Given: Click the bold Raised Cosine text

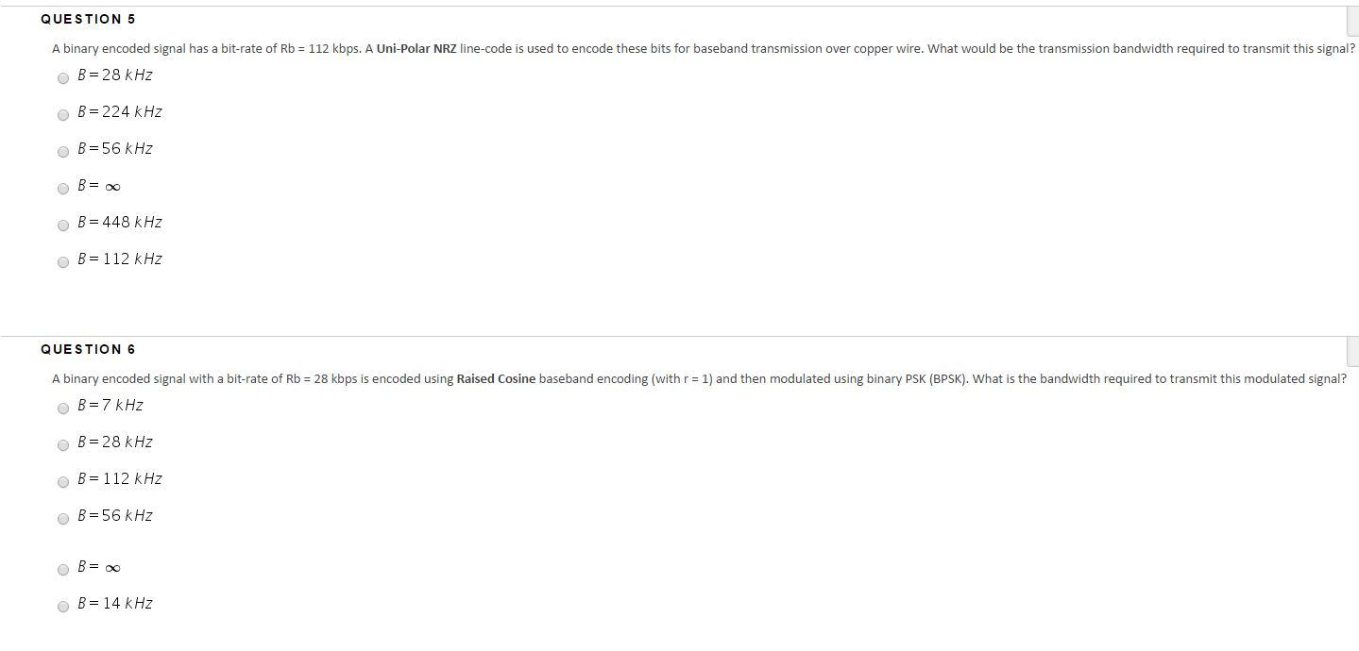Looking at the screenshot, I should tap(496, 378).
